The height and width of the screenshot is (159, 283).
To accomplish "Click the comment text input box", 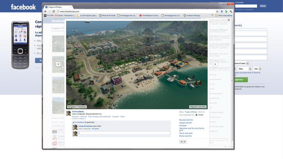I will 124,133.
